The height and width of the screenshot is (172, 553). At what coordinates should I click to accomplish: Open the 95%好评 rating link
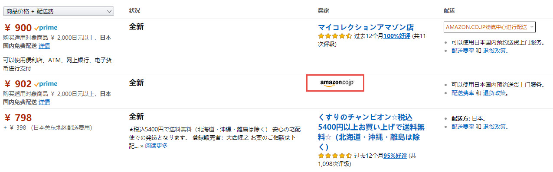click(x=395, y=155)
